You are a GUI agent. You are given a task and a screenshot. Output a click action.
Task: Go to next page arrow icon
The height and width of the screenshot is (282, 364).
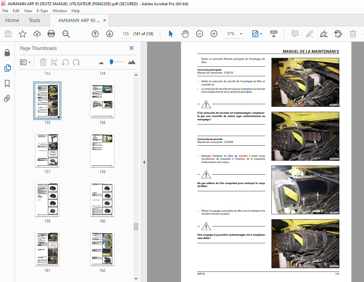coord(110,34)
